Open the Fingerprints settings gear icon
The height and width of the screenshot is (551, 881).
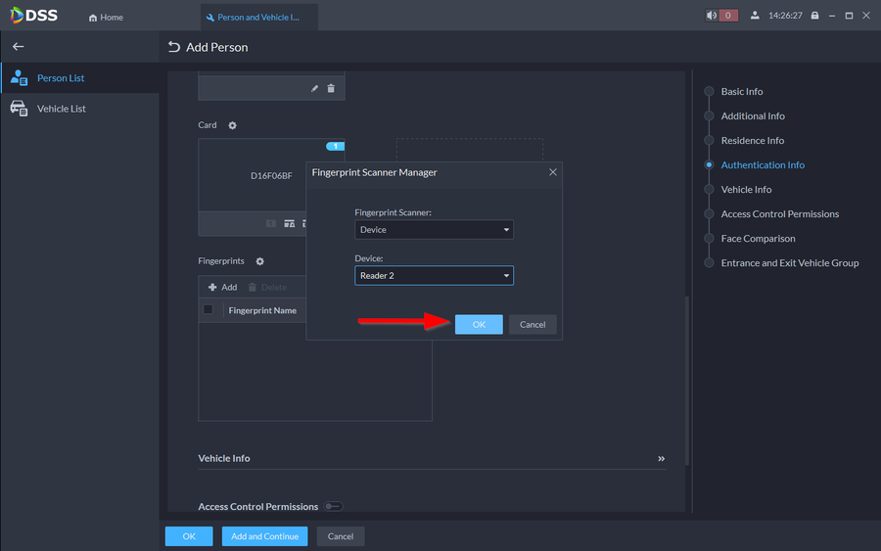259,261
